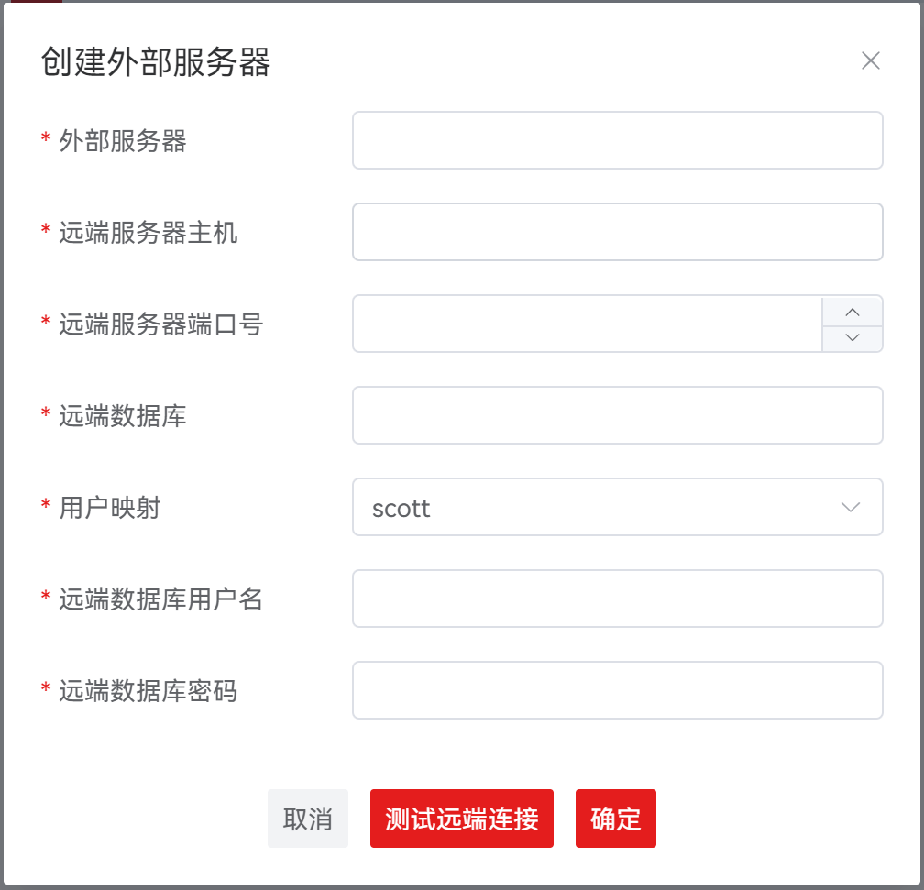Click the 远端数据库用户名 label text
Viewport: 924px width, 890px height.
pyautogui.click(x=161, y=599)
